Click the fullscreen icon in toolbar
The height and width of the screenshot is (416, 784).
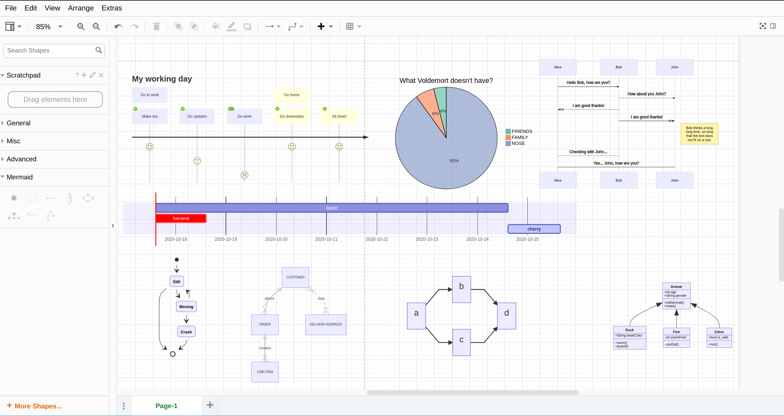coord(762,26)
